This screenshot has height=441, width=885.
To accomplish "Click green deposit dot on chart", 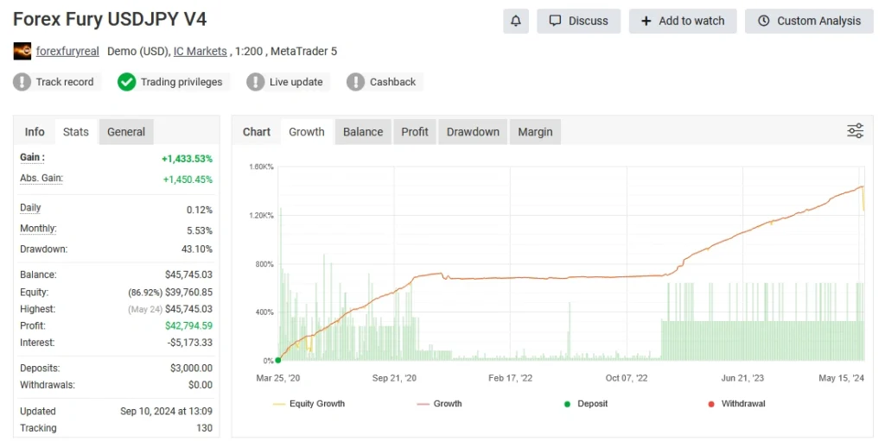I will click(x=277, y=361).
